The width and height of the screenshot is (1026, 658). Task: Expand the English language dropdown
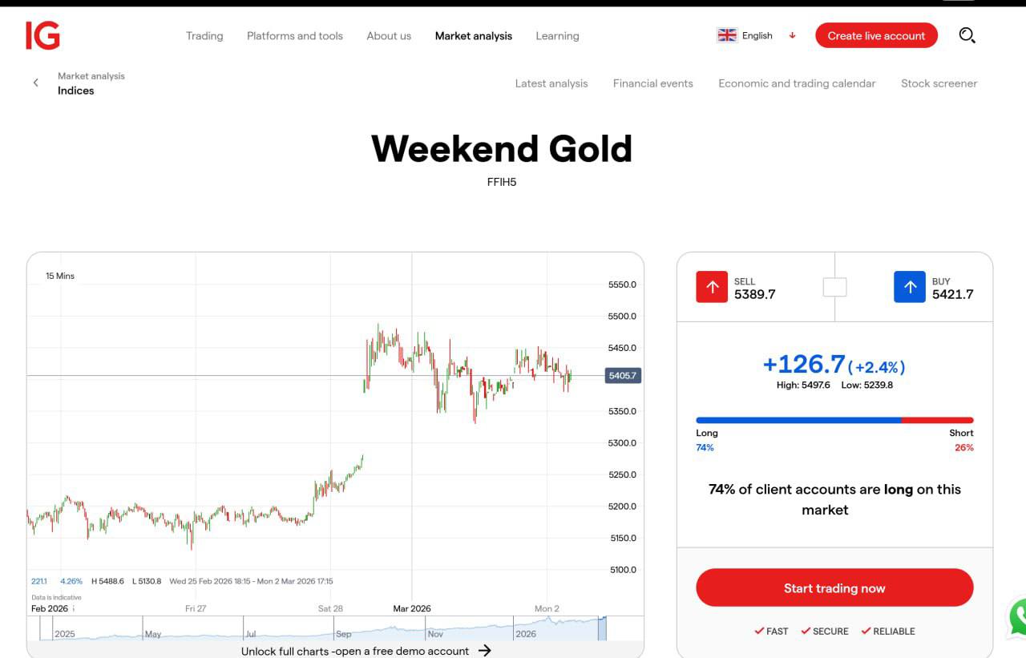[792, 35]
